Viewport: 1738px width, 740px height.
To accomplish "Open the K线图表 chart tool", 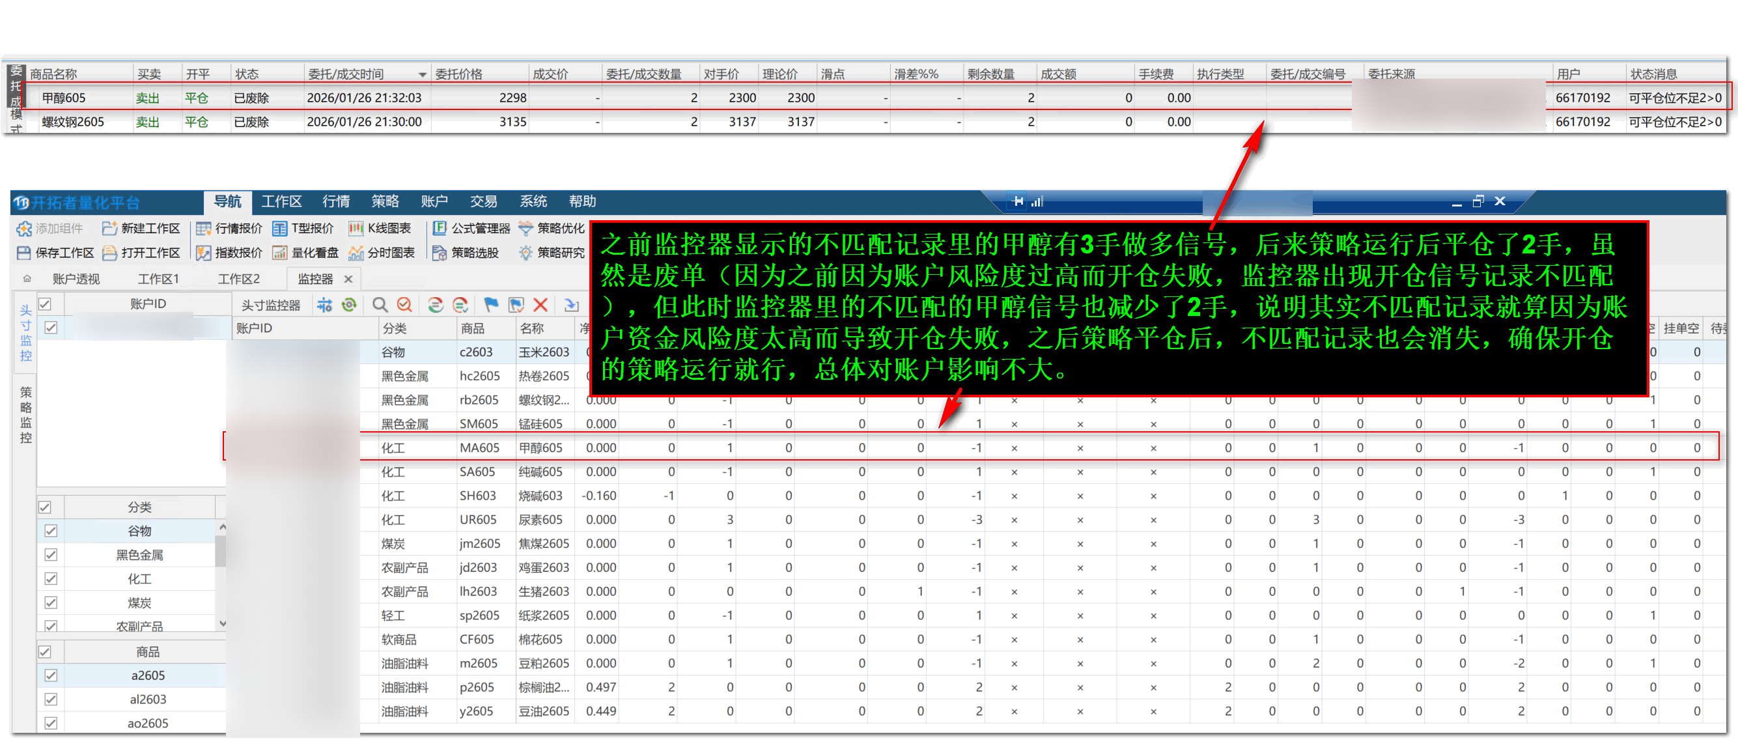I will pos(380,228).
